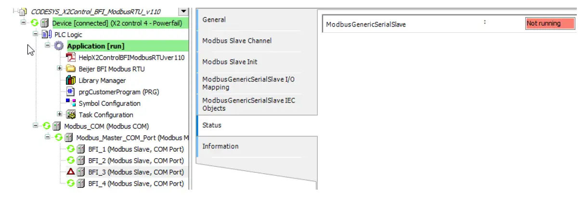Click the Library Manager books icon

click(71, 80)
